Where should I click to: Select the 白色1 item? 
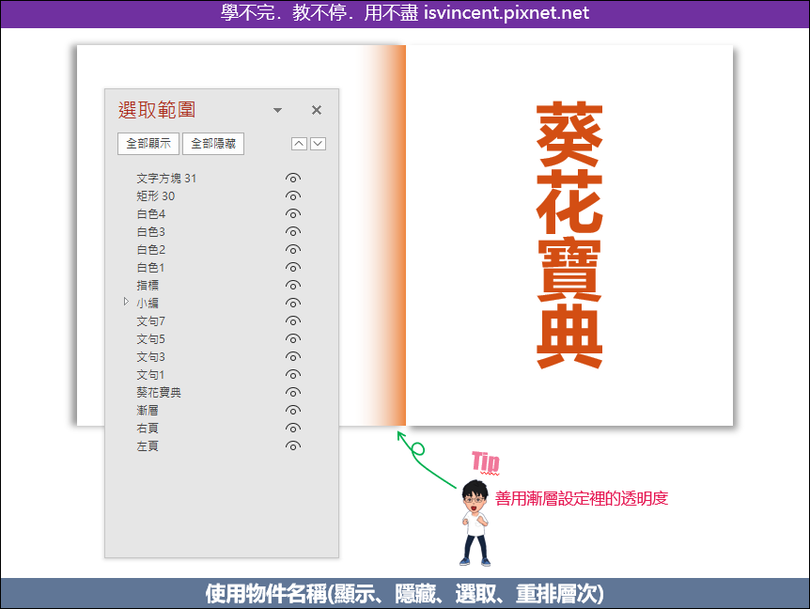coord(150,268)
